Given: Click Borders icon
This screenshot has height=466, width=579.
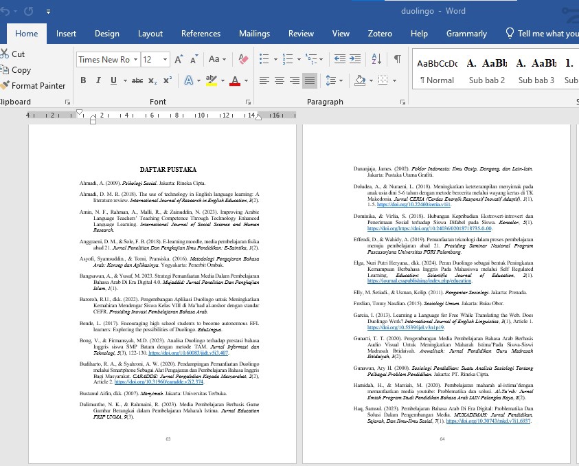Looking at the screenshot, I should pos(383,80).
